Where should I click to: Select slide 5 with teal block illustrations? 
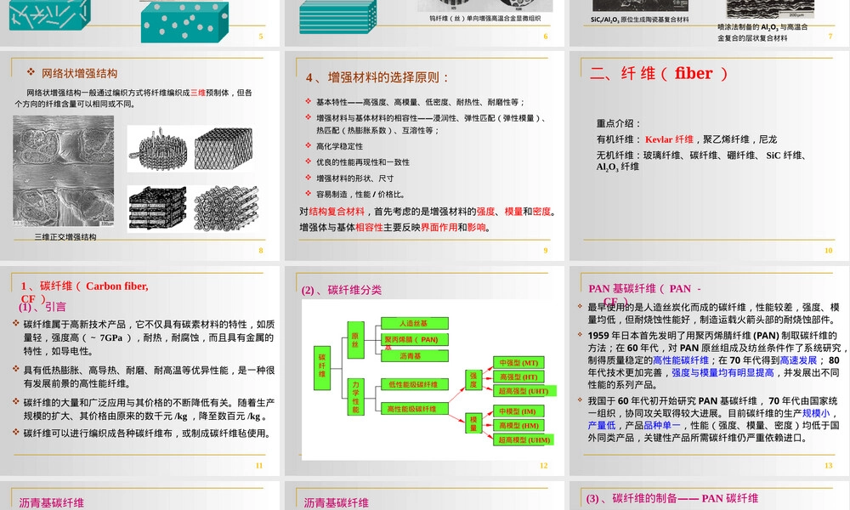(x=139, y=23)
